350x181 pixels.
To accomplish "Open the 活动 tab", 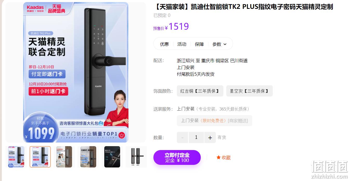I will pyautogui.click(x=182, y=44).
